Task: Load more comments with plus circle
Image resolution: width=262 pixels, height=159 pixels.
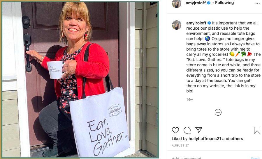Action: 218,112
